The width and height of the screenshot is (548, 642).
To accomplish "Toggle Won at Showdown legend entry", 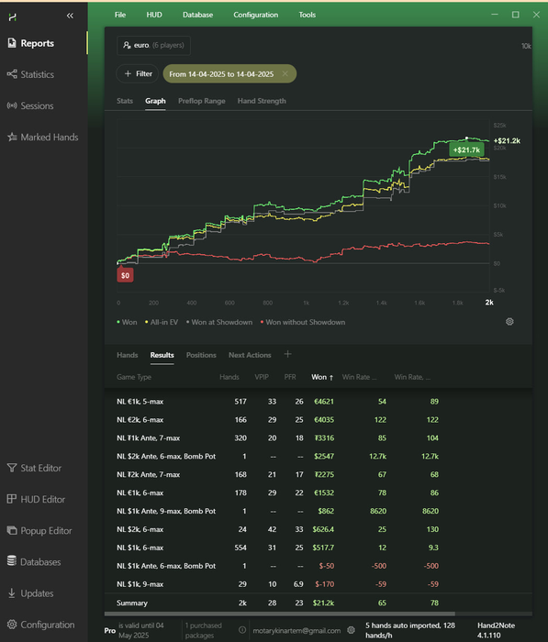I will tap(219, 322).
